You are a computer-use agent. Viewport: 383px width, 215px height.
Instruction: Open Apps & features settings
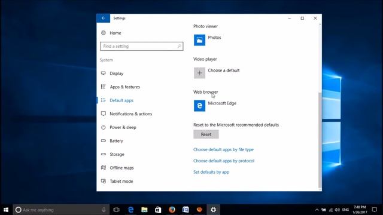coord(125,87)
